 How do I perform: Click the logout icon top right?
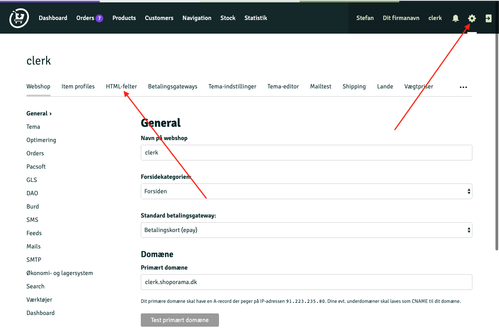tap(488, 18)
